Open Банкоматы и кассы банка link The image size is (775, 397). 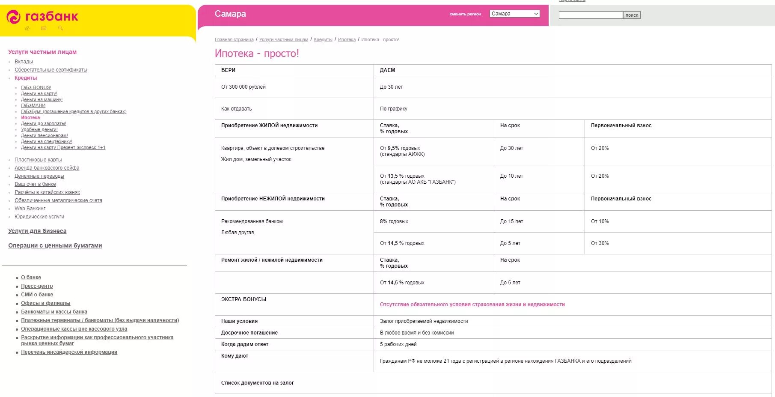point(54,312)
